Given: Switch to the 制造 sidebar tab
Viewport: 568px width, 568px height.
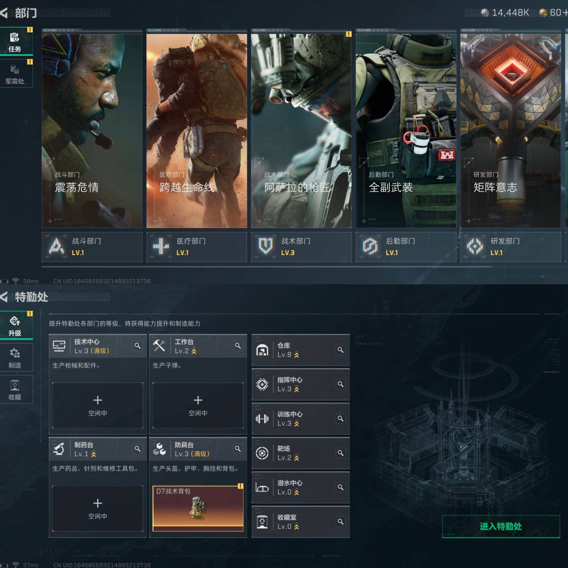Looking at the screenshot, I should point(15,358).
